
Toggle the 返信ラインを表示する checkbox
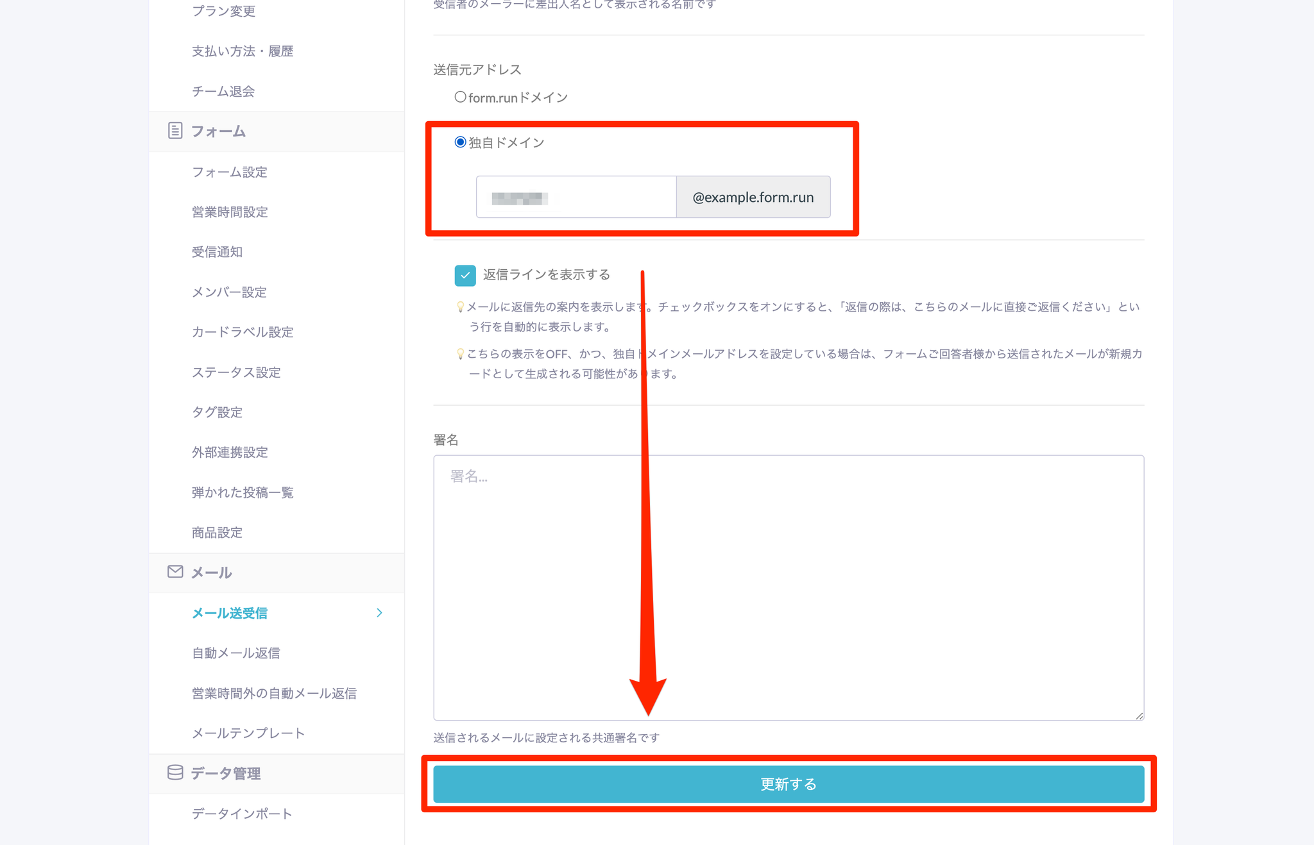[465, 275]
